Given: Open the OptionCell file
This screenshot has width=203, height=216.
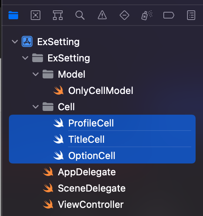Looking at the screenshot, I should point(91,156).
